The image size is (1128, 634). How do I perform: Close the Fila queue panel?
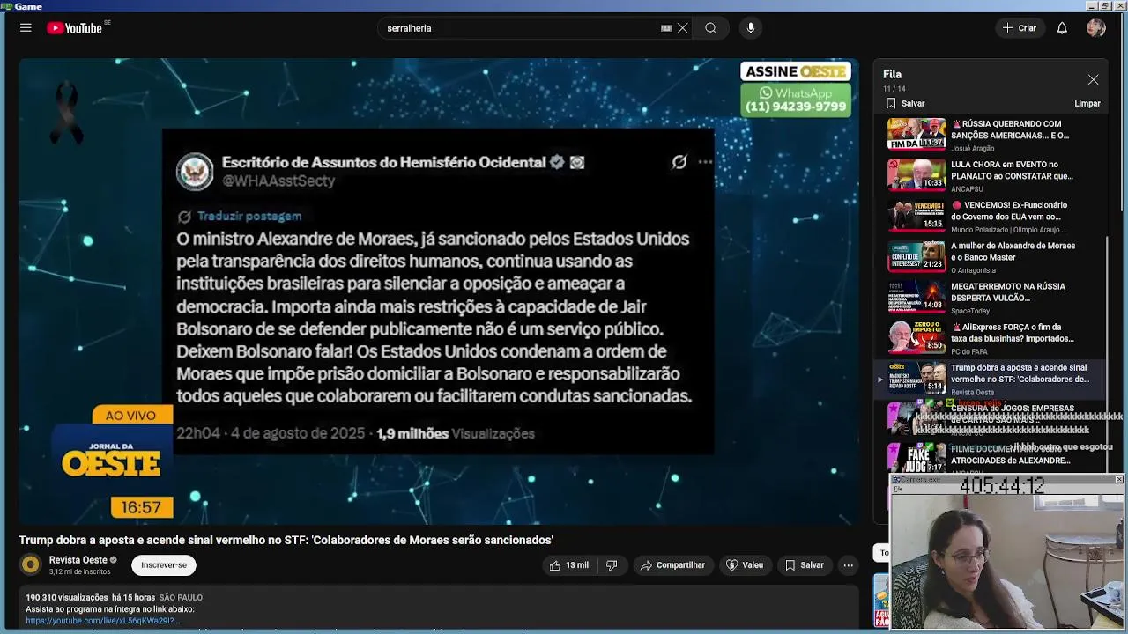[x=1093, y=79]
